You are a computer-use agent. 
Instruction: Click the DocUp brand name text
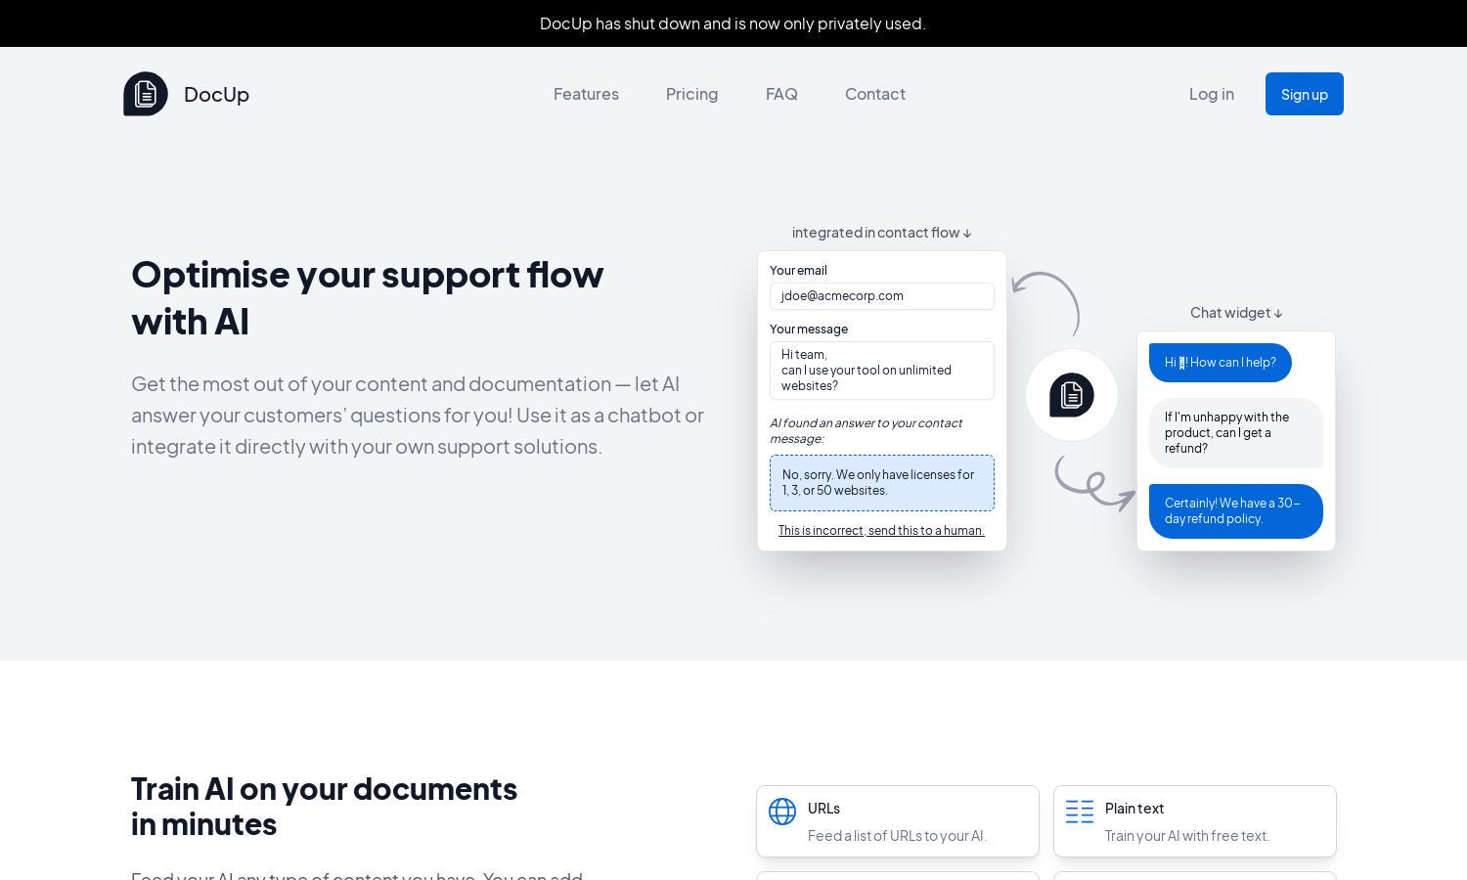216,94
